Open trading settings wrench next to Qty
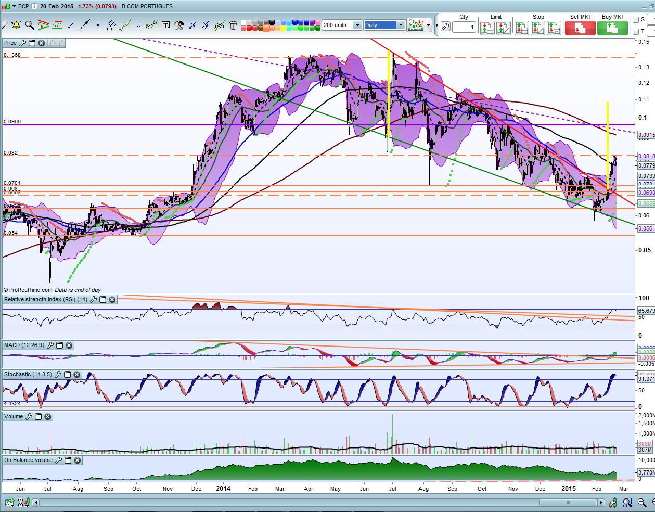Image resolution: width=655 pixels, height=512 pixels. (445, 27)
